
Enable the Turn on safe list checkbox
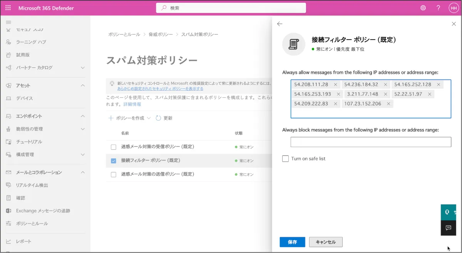pyautogui.click(x=285, y=159)
